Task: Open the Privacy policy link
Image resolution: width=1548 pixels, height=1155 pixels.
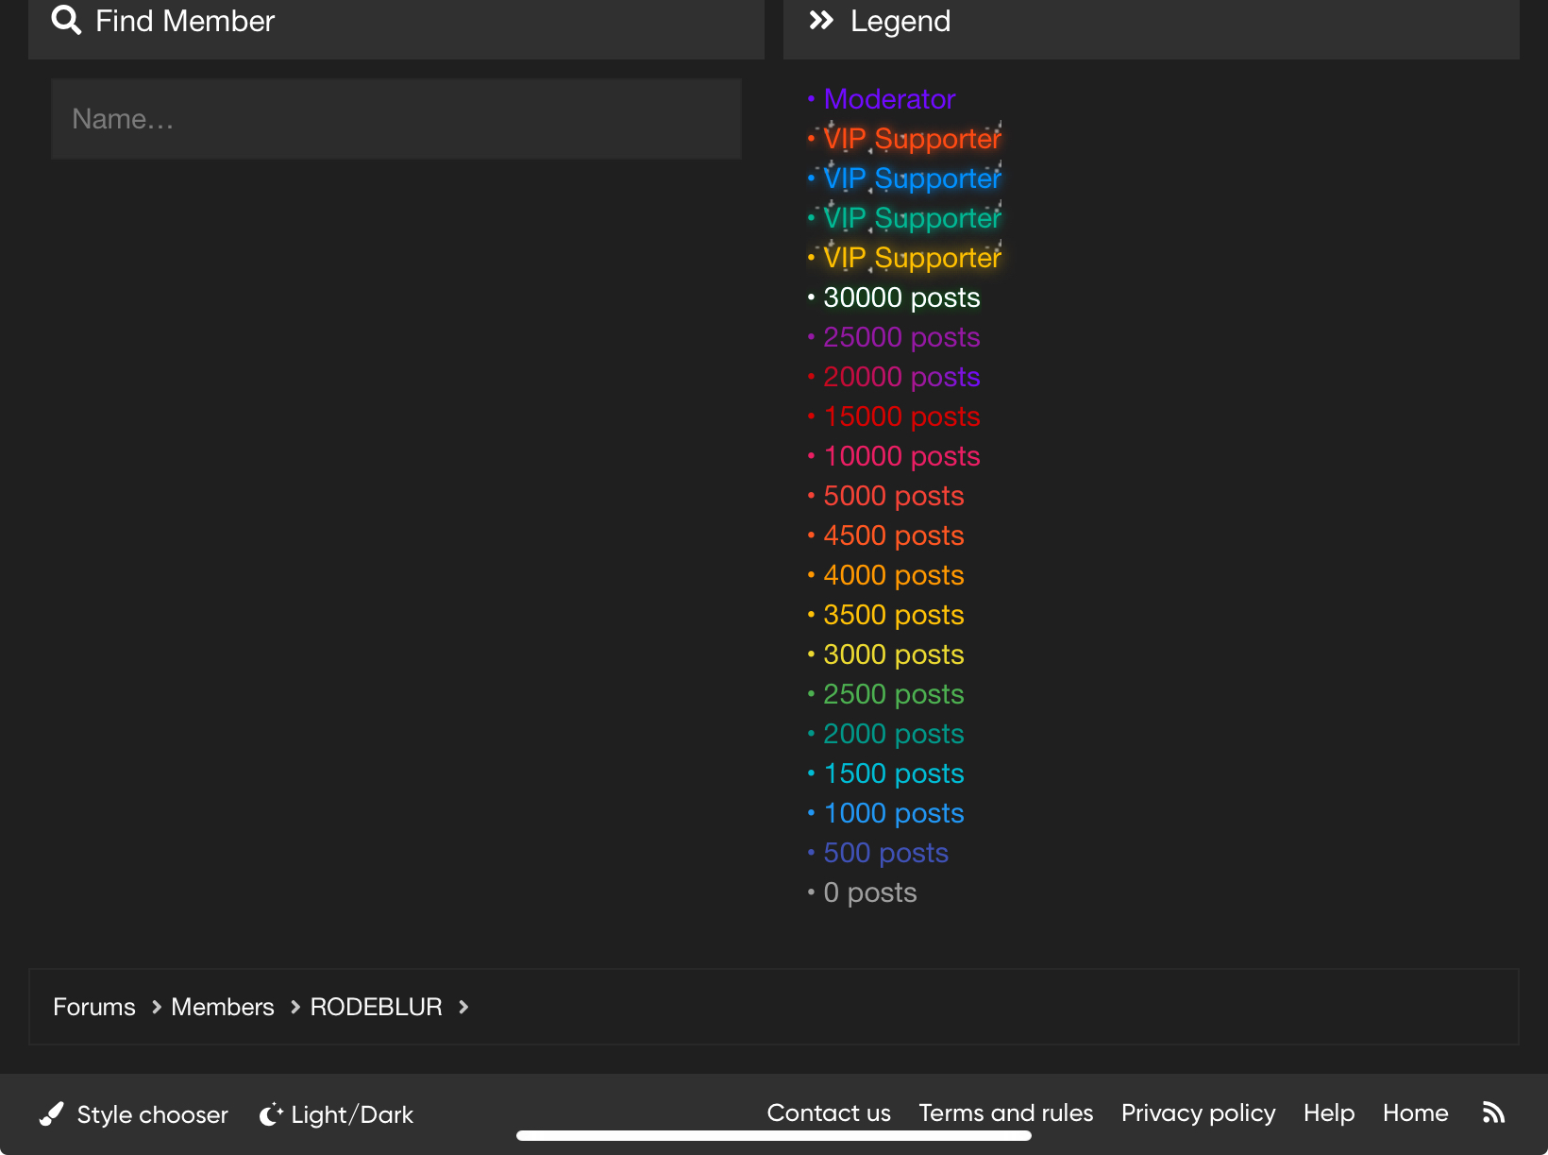Action: [x=1199, y=1113]
